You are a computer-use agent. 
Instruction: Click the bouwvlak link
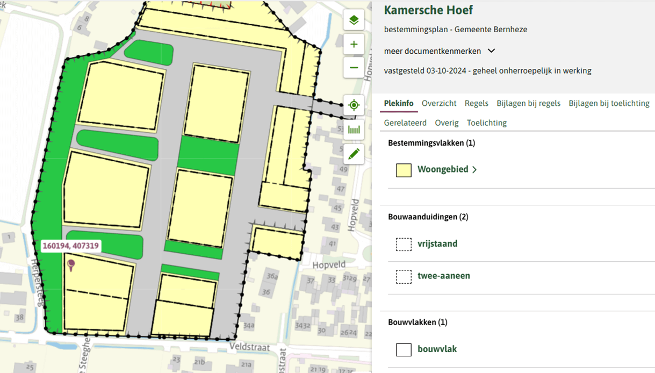[437, 349]
